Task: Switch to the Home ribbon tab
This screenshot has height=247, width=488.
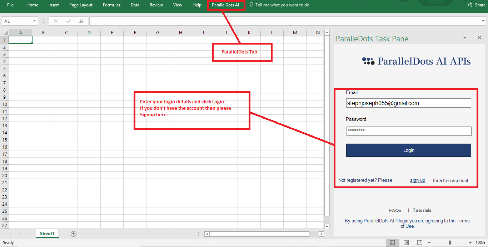Action: (x=32, y=5)
